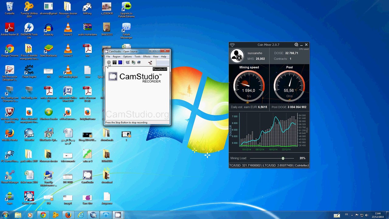Click 'Pool DOGE: 3 004 064 982' text
The height and width of the screenshot is (219, 389).
(x=289, y=107)
